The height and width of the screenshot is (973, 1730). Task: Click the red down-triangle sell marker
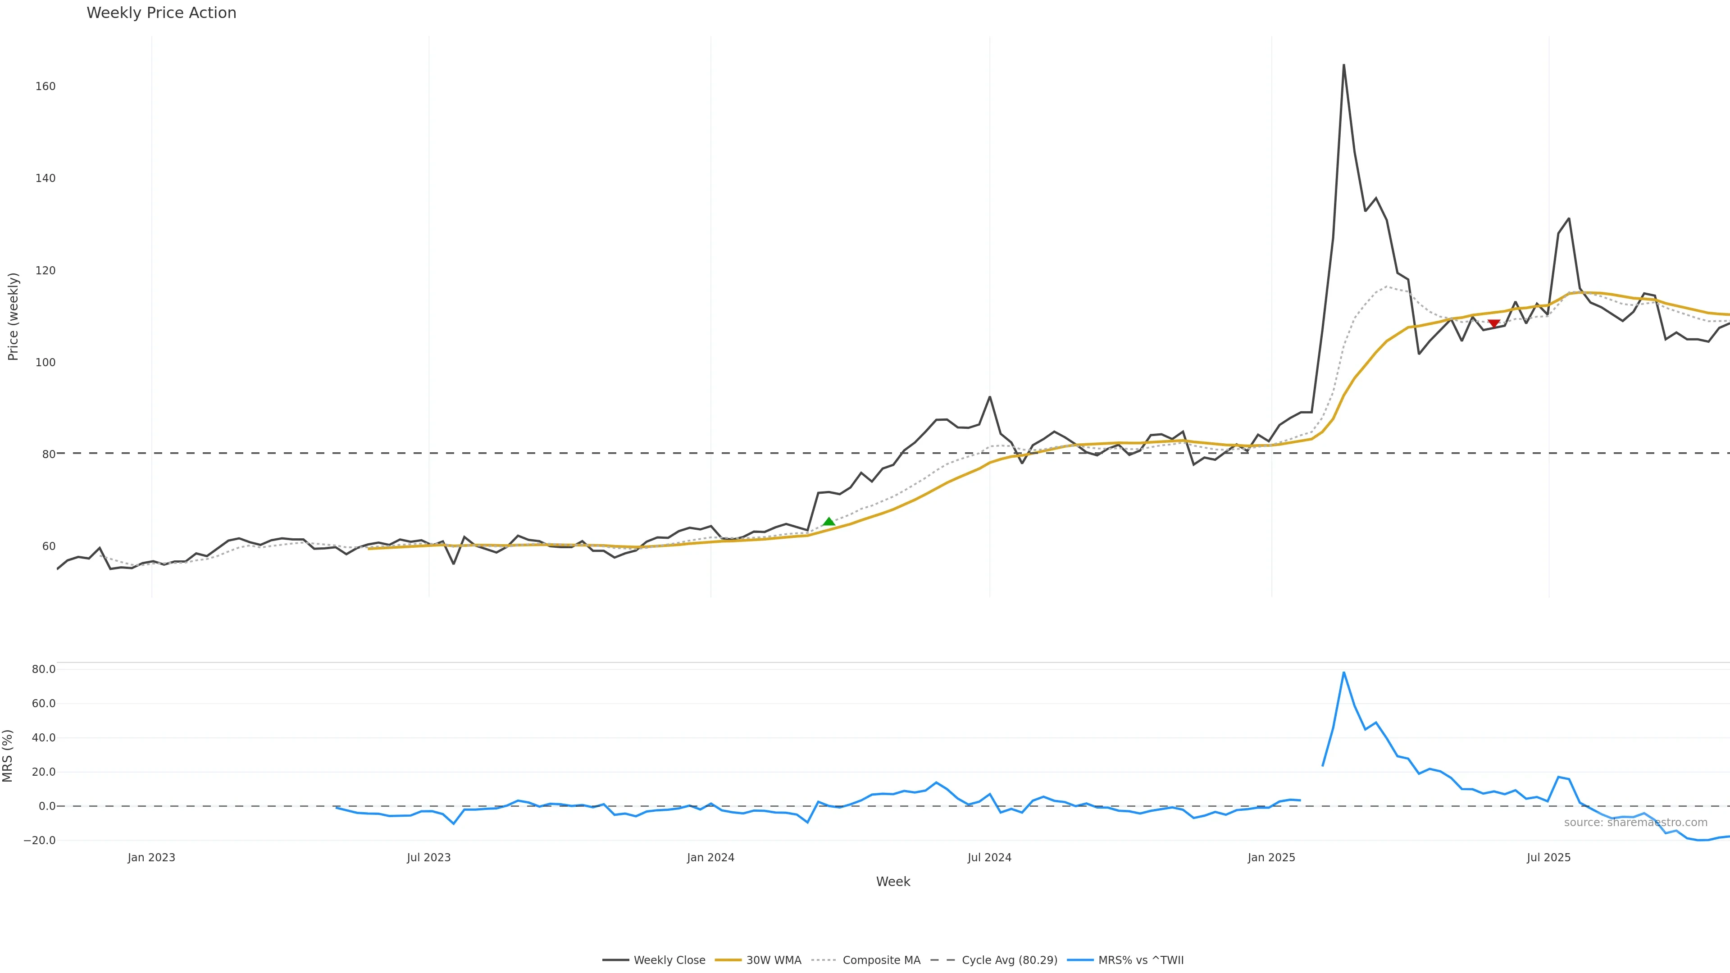(1493, 324)
